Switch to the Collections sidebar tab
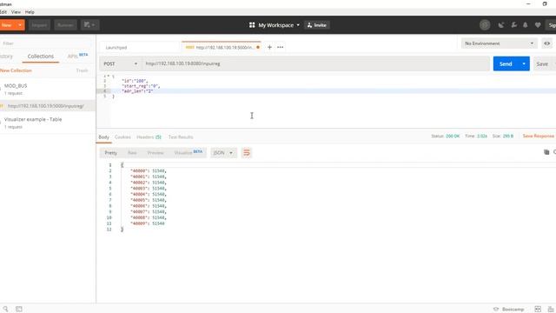 click(x=41, y=57)
